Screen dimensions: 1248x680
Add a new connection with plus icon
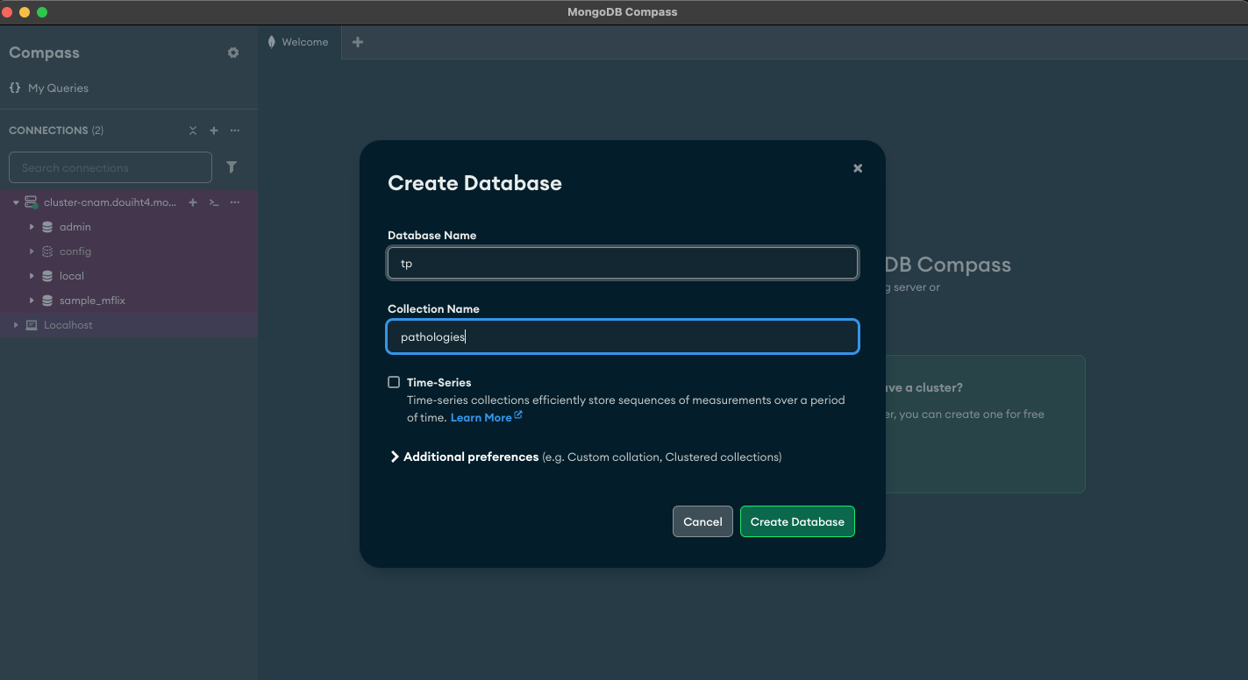pos(214,131)
